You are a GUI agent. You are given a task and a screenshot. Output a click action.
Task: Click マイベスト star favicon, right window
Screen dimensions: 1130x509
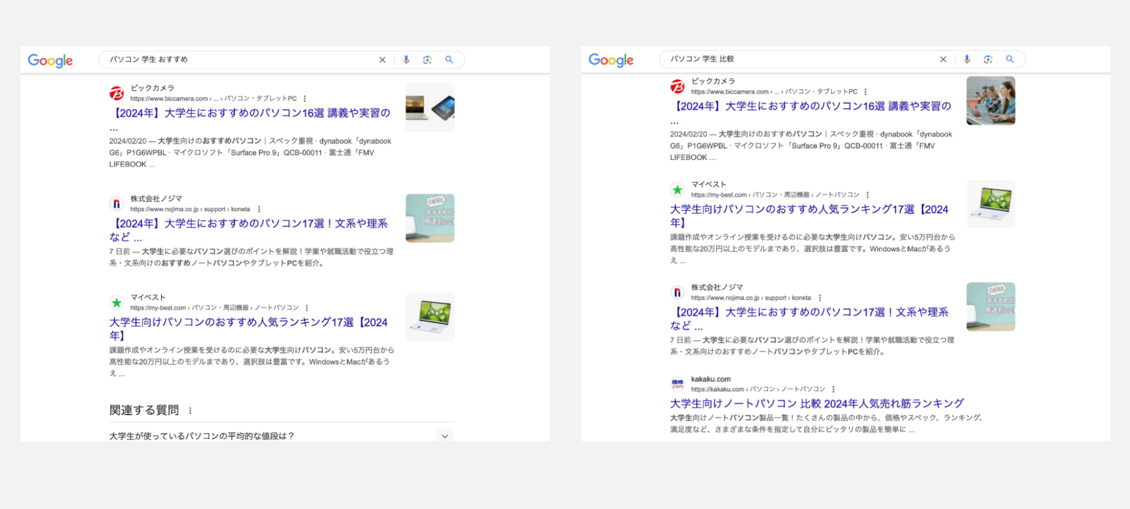point(678,190)
